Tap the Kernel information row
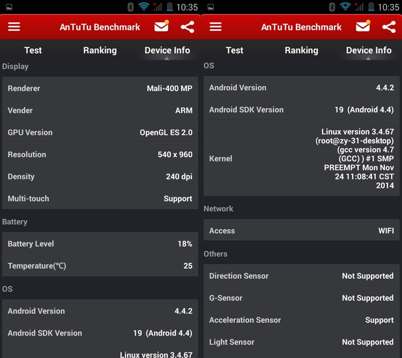402x358 pixels. [x=301, y=158]
